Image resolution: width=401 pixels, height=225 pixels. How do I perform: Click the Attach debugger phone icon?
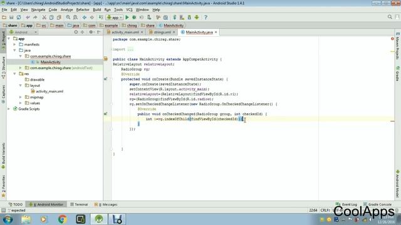coord(149,17)
